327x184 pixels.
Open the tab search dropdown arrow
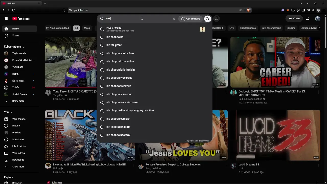point(301,3)
